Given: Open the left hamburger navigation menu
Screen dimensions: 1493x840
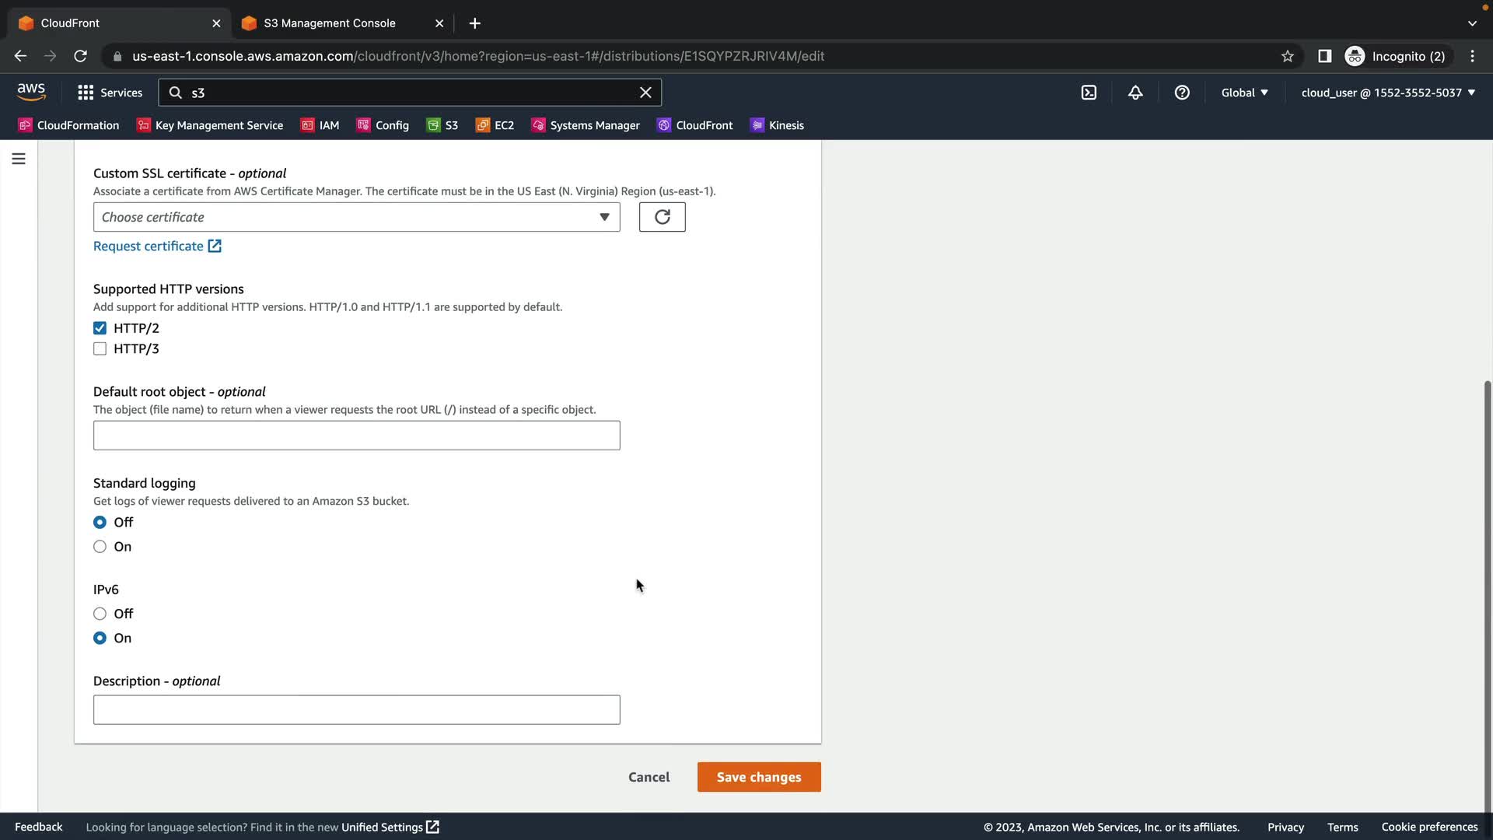Looking at the screenshot, I should [x=19, y=159].
